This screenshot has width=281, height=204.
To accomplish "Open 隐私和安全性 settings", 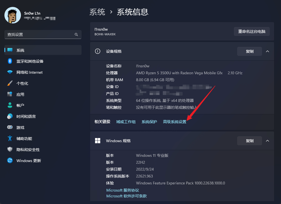I will (43, 149).
